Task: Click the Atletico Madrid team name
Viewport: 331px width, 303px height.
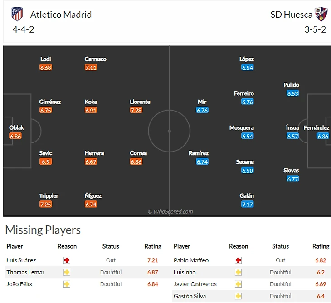Action: [61, 15]
